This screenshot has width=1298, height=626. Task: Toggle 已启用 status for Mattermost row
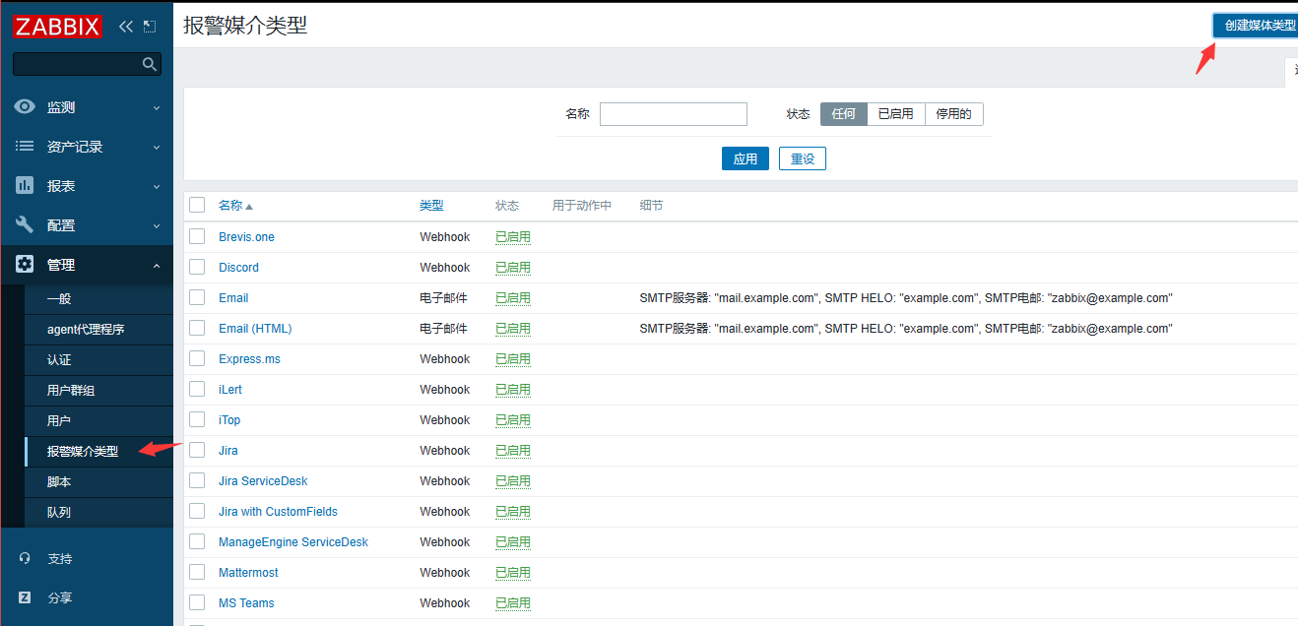tap(513, 572)
